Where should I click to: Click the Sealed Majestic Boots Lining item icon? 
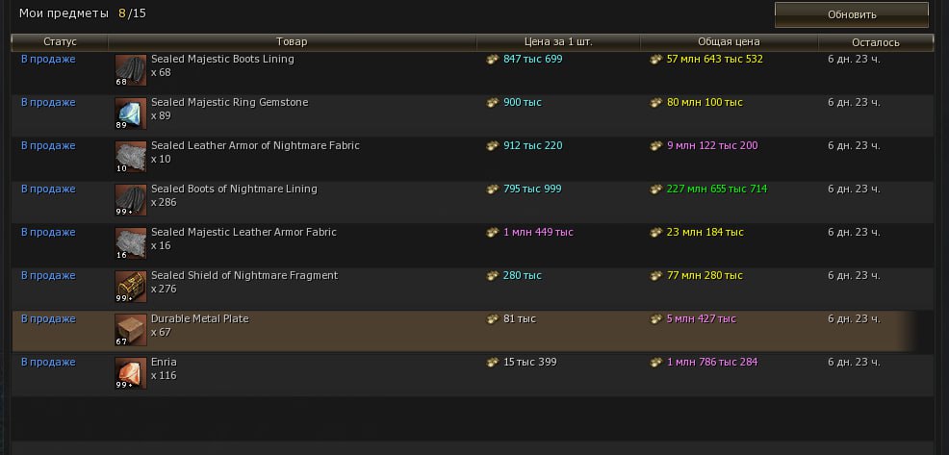[x=130, y=70]
